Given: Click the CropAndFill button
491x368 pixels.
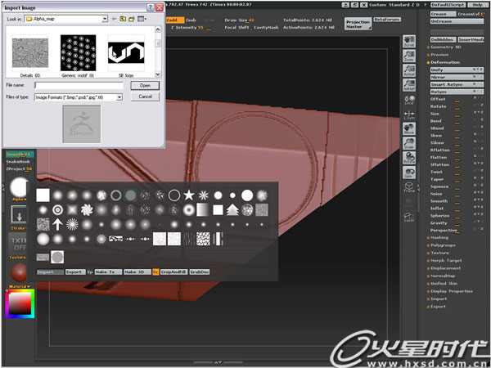Looking at the screenshot, I should (173, 272).
